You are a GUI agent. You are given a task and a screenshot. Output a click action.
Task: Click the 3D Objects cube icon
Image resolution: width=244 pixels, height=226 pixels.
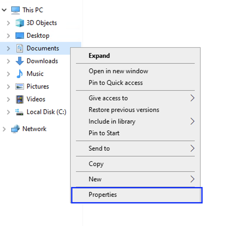(x=20, y=23)
